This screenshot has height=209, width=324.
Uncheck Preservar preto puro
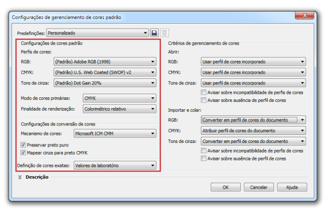click(23, 145)
